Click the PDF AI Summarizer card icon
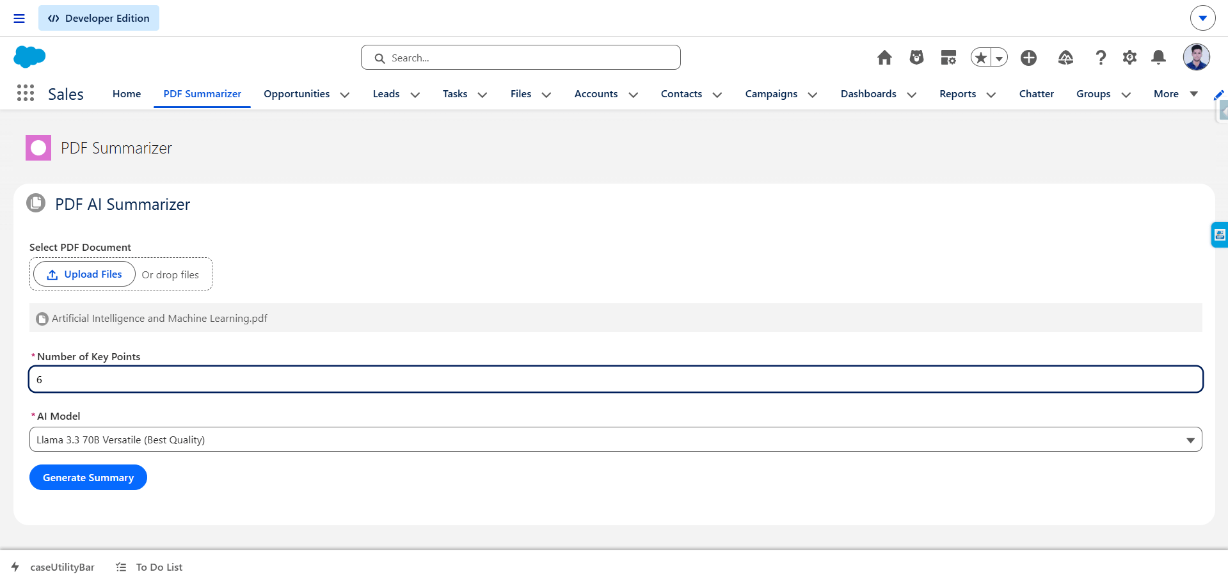The image size is (1228, 579). [x=36, y=203]
